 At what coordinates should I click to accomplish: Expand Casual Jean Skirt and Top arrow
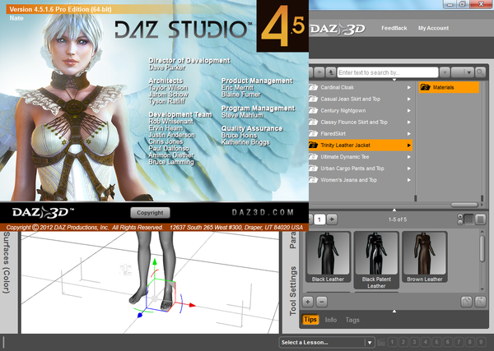(x=408, y=99)
